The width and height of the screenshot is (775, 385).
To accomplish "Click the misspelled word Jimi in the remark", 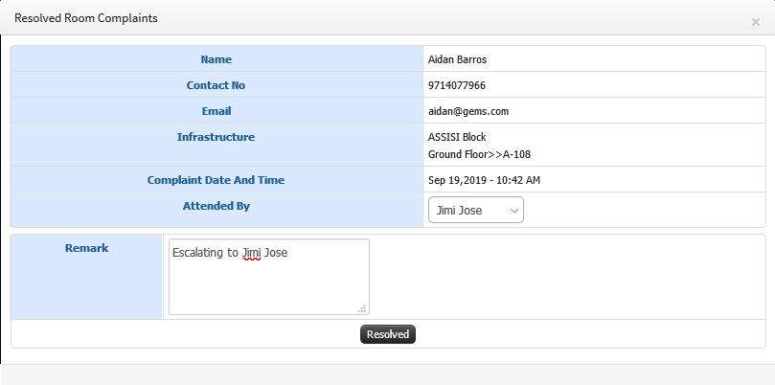I will click(251, 253).
